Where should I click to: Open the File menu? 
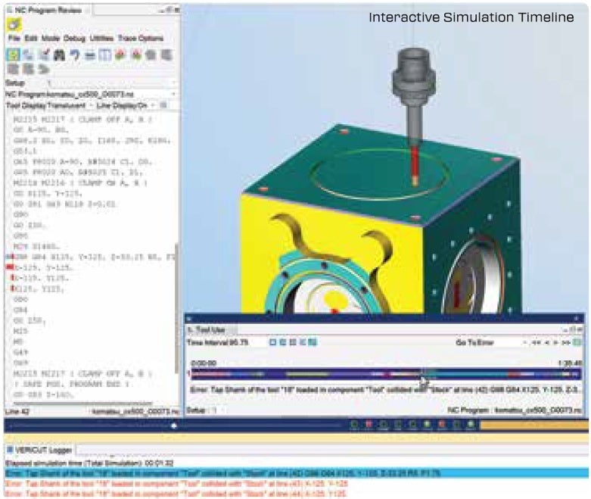(x=14, y=38)
